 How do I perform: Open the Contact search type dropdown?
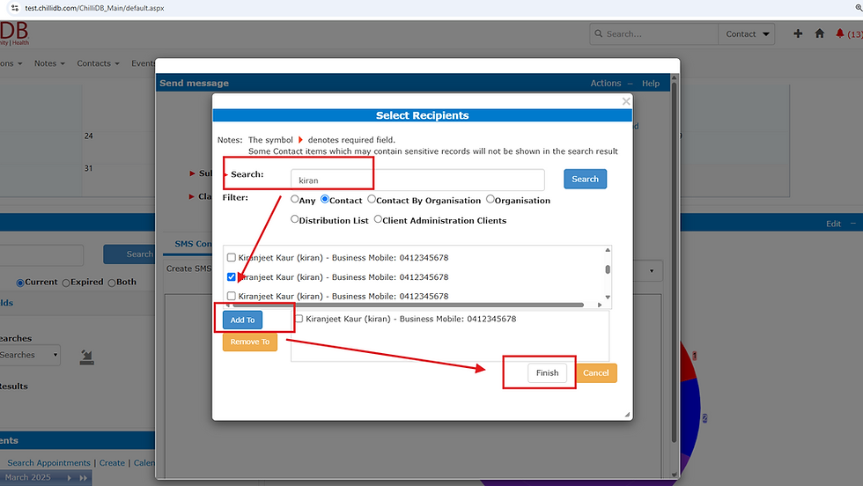(747, 34)
